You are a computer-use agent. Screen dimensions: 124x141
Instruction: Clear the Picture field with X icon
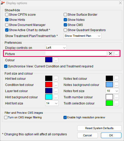pyautogui.click(x=111, y=54)
